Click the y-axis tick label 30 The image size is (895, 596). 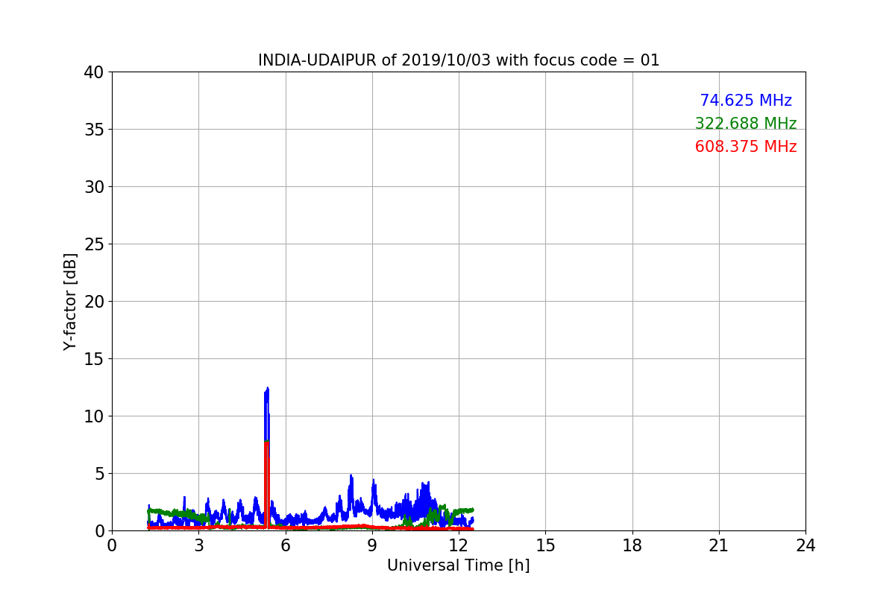point(94,187)
